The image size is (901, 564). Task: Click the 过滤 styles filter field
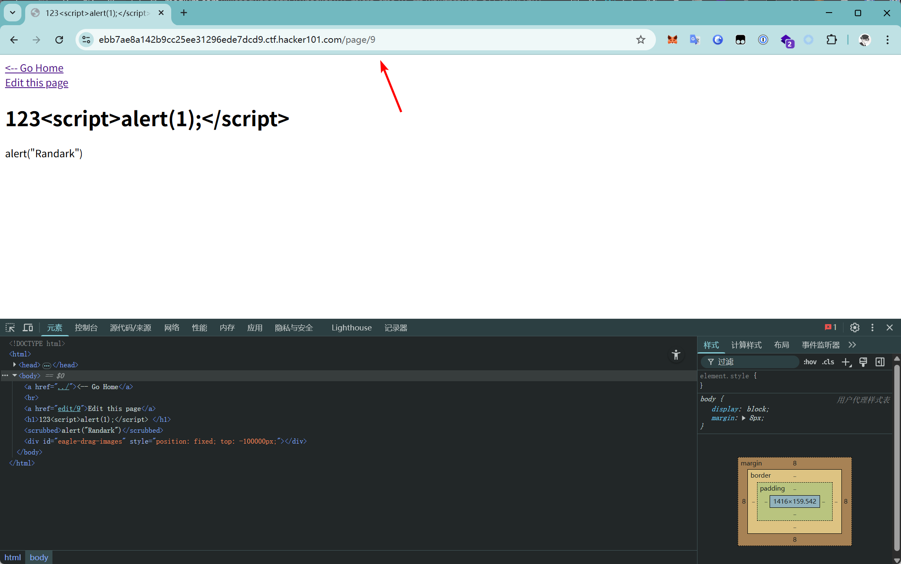(750, 362)
